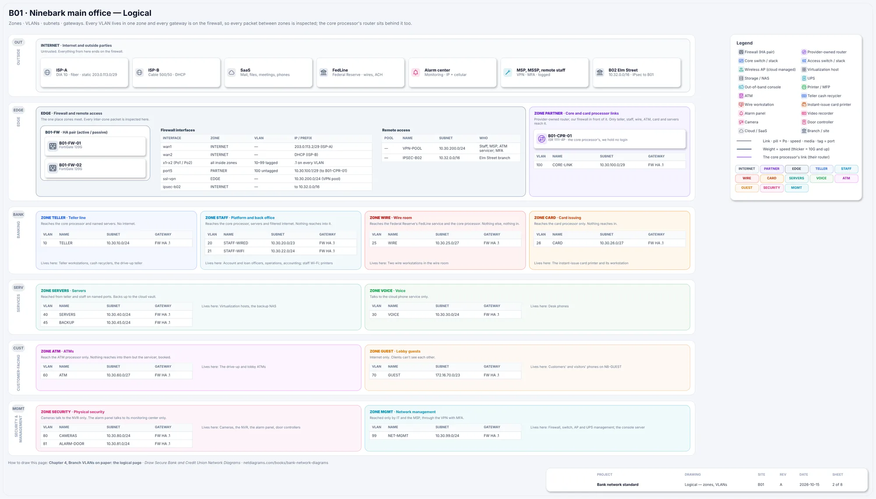Screen dimensions: 876x499
Task: Click the ATM legend icon
Action: 741,96
